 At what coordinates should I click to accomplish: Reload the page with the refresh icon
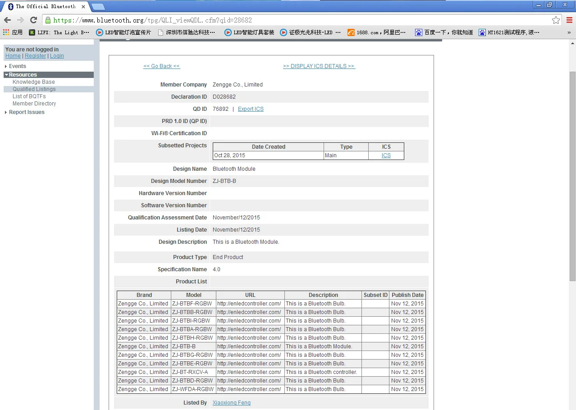pyautogui.click(x=33, y=20)
